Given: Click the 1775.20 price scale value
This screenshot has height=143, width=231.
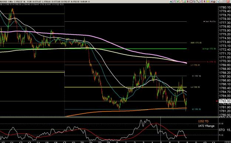Looking at the screenshot, I should click(225, 34).
